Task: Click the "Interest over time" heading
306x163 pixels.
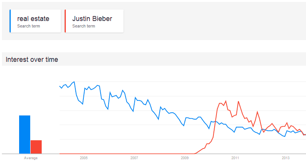Action: click(32, 59)
